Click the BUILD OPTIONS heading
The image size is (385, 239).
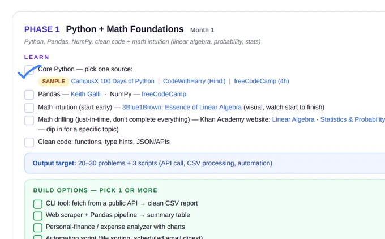(95, 190)
